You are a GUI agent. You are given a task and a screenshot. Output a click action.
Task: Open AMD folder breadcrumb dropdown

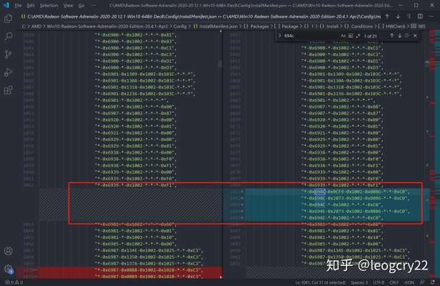[x=36, y=26]
